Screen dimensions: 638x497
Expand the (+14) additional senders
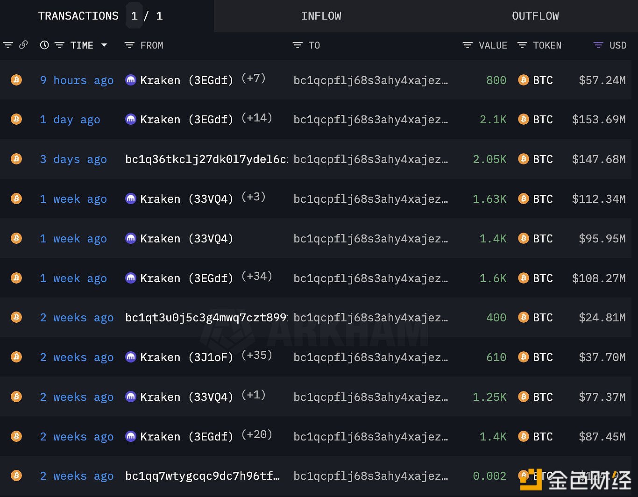pyautogui.click(x=257, y=118)
